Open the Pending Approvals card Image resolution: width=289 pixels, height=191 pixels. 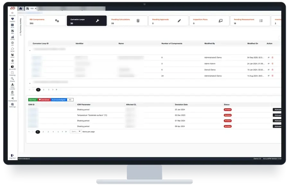click(169, 21)
